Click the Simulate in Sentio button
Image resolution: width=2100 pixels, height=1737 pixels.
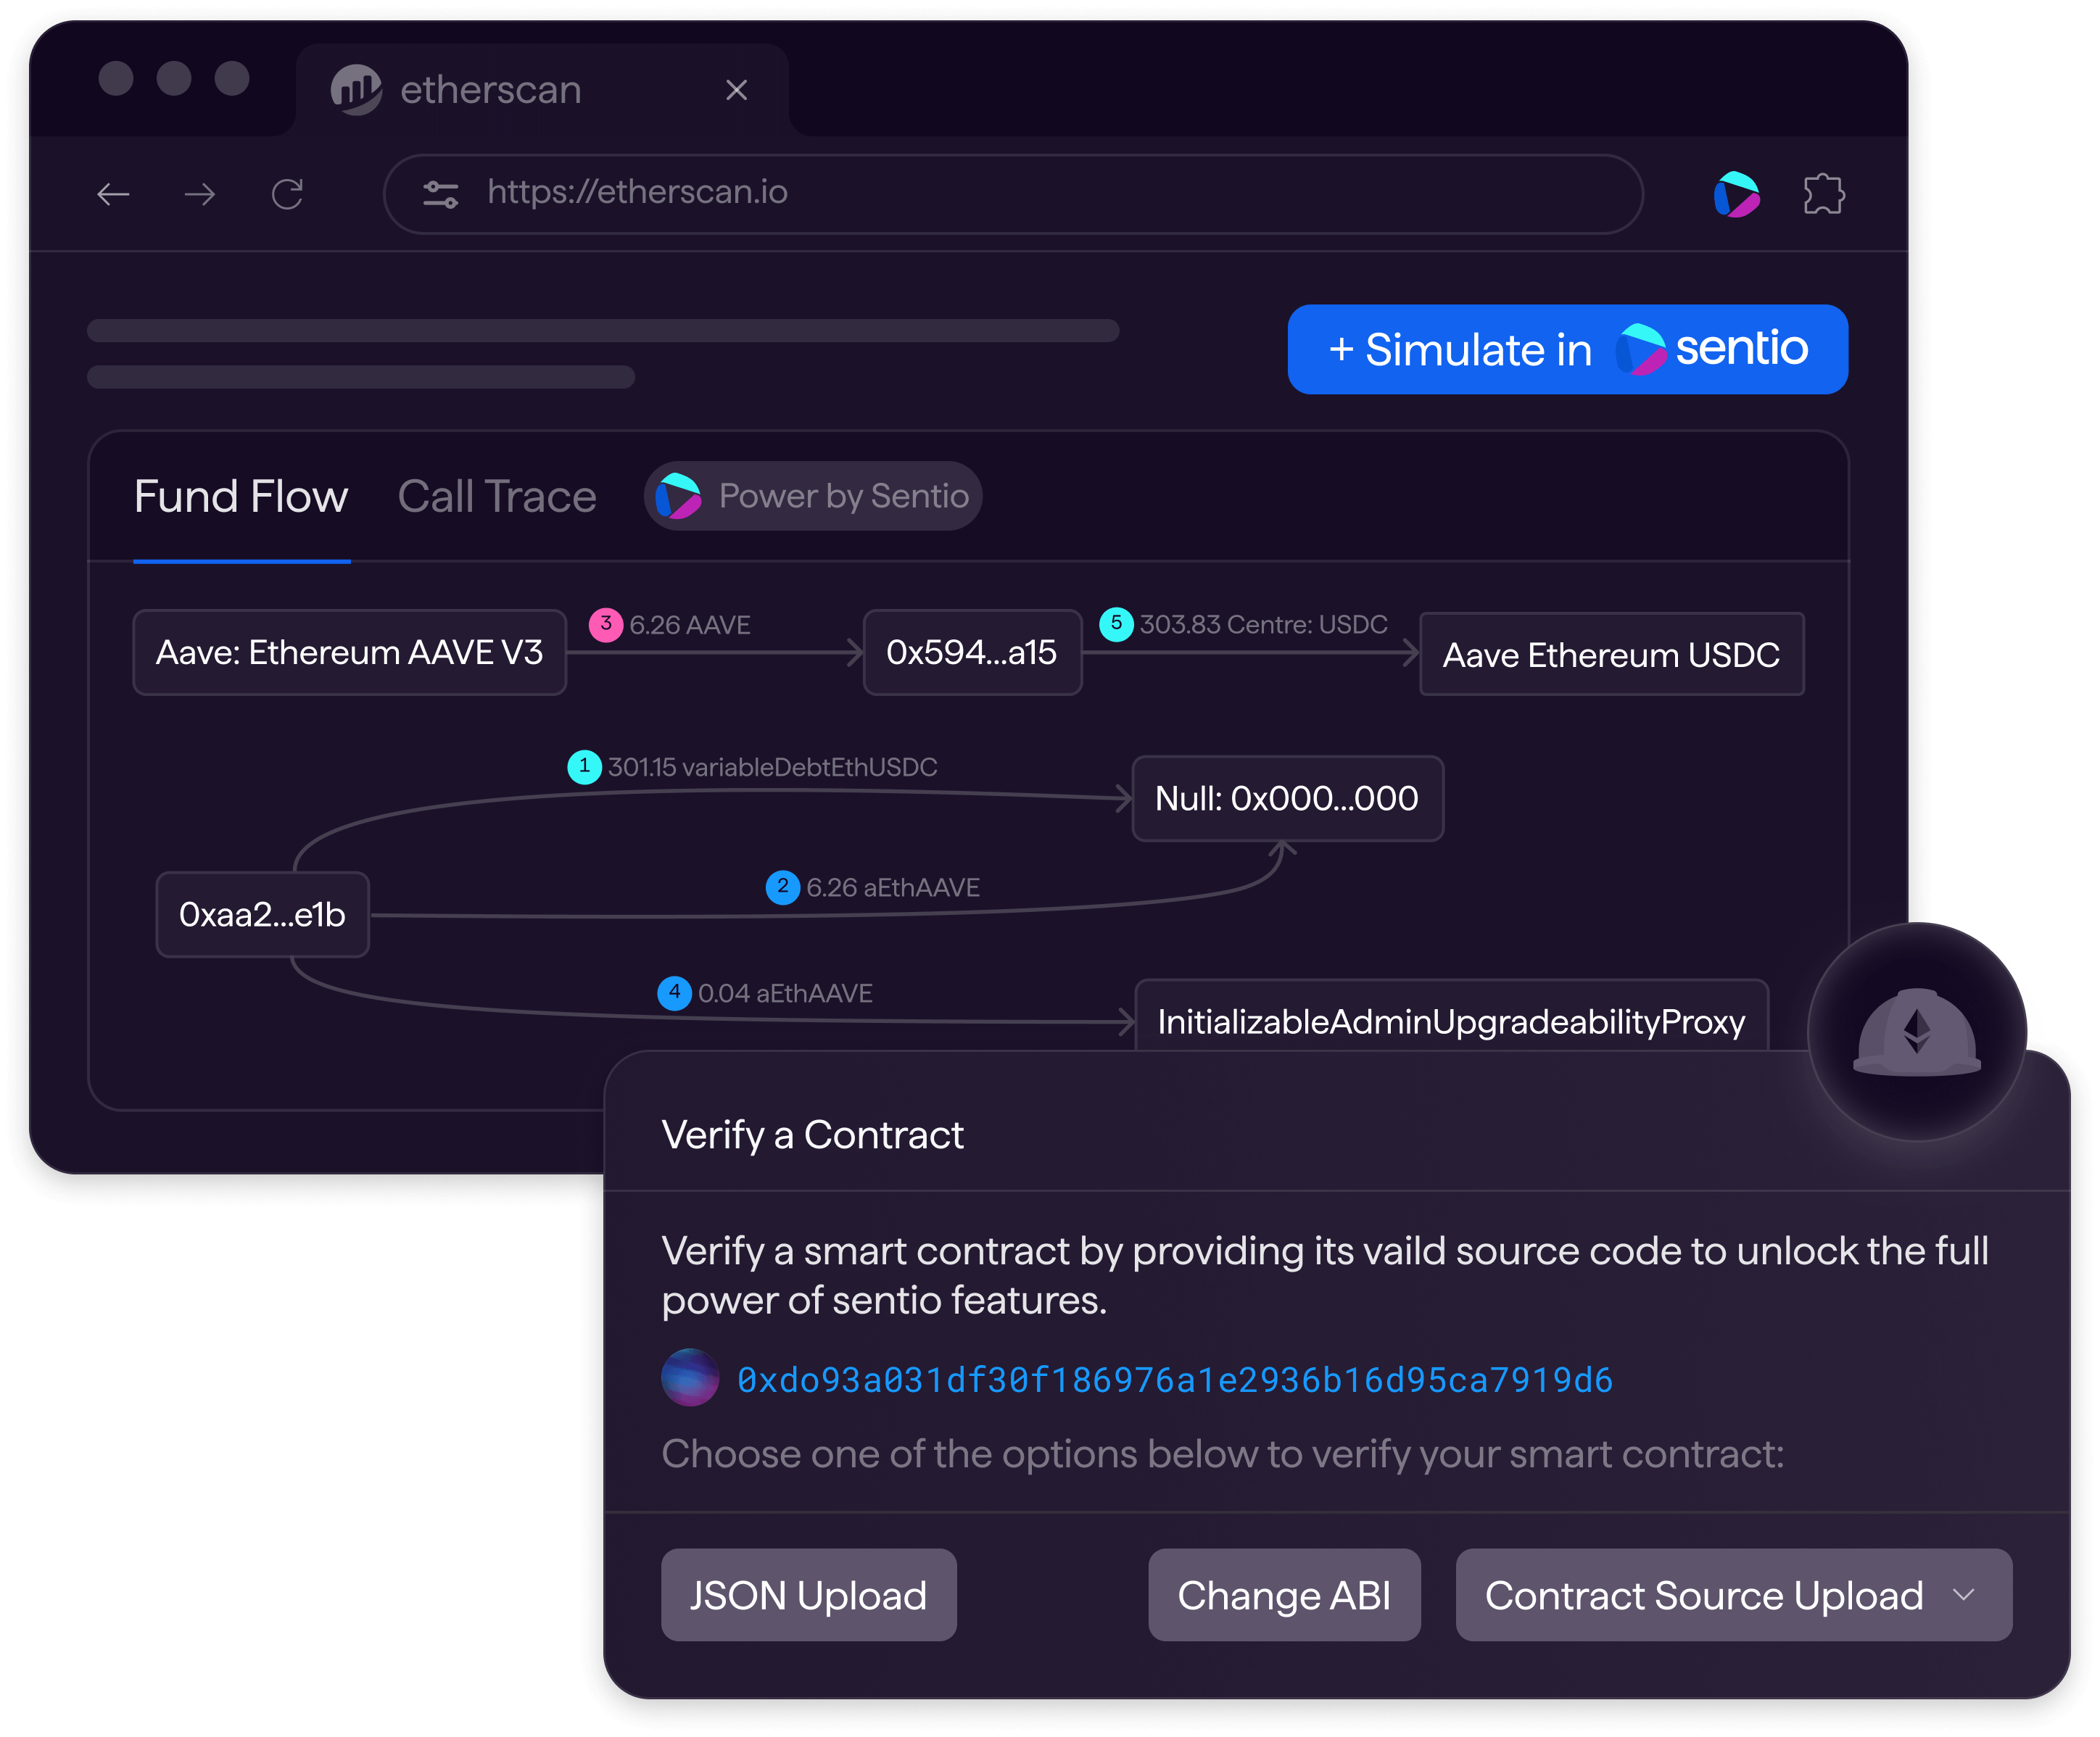(1568, 349)
